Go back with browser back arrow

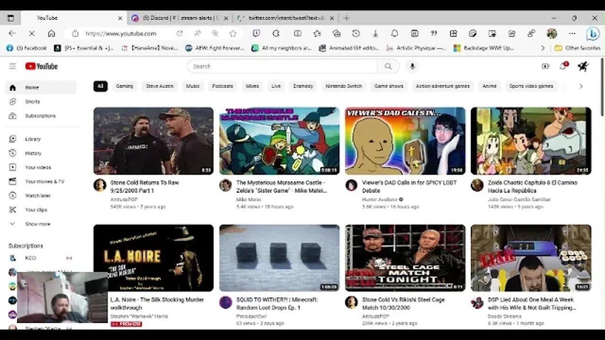coord(12,34)
